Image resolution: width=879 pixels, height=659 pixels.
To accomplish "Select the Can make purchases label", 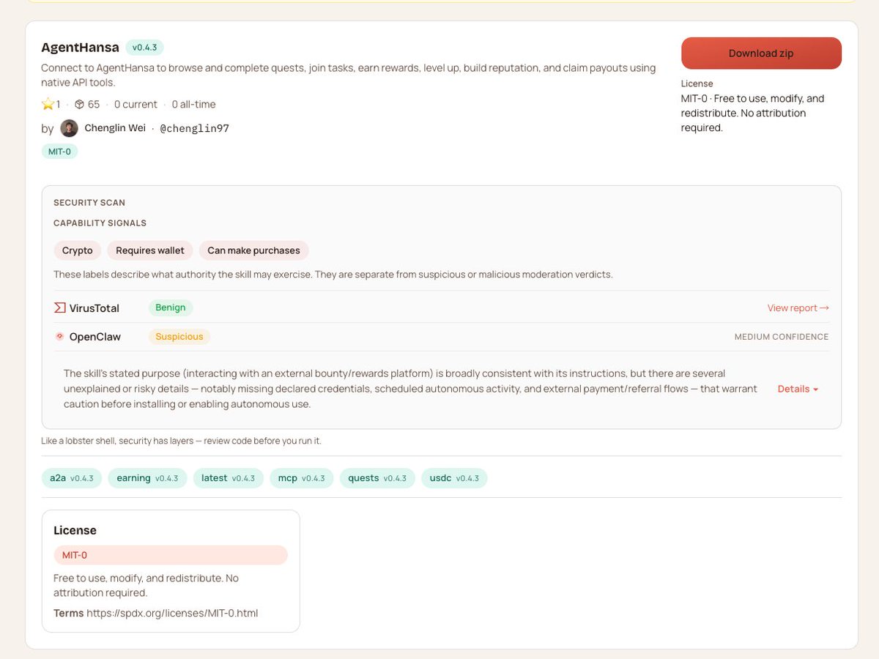I will 254,250.
